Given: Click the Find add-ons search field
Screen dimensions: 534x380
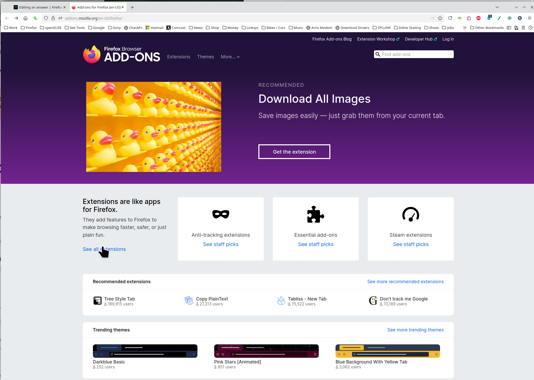Looking at the screenshot, I should click(413, 54).
